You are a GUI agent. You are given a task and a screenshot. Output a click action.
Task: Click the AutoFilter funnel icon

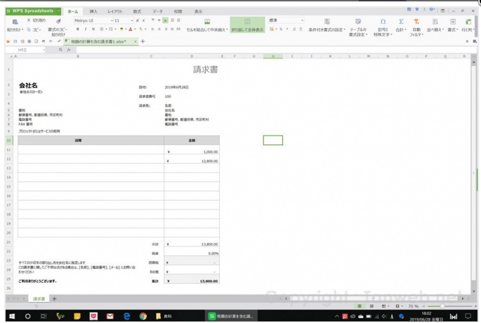(x=416, y=22)
